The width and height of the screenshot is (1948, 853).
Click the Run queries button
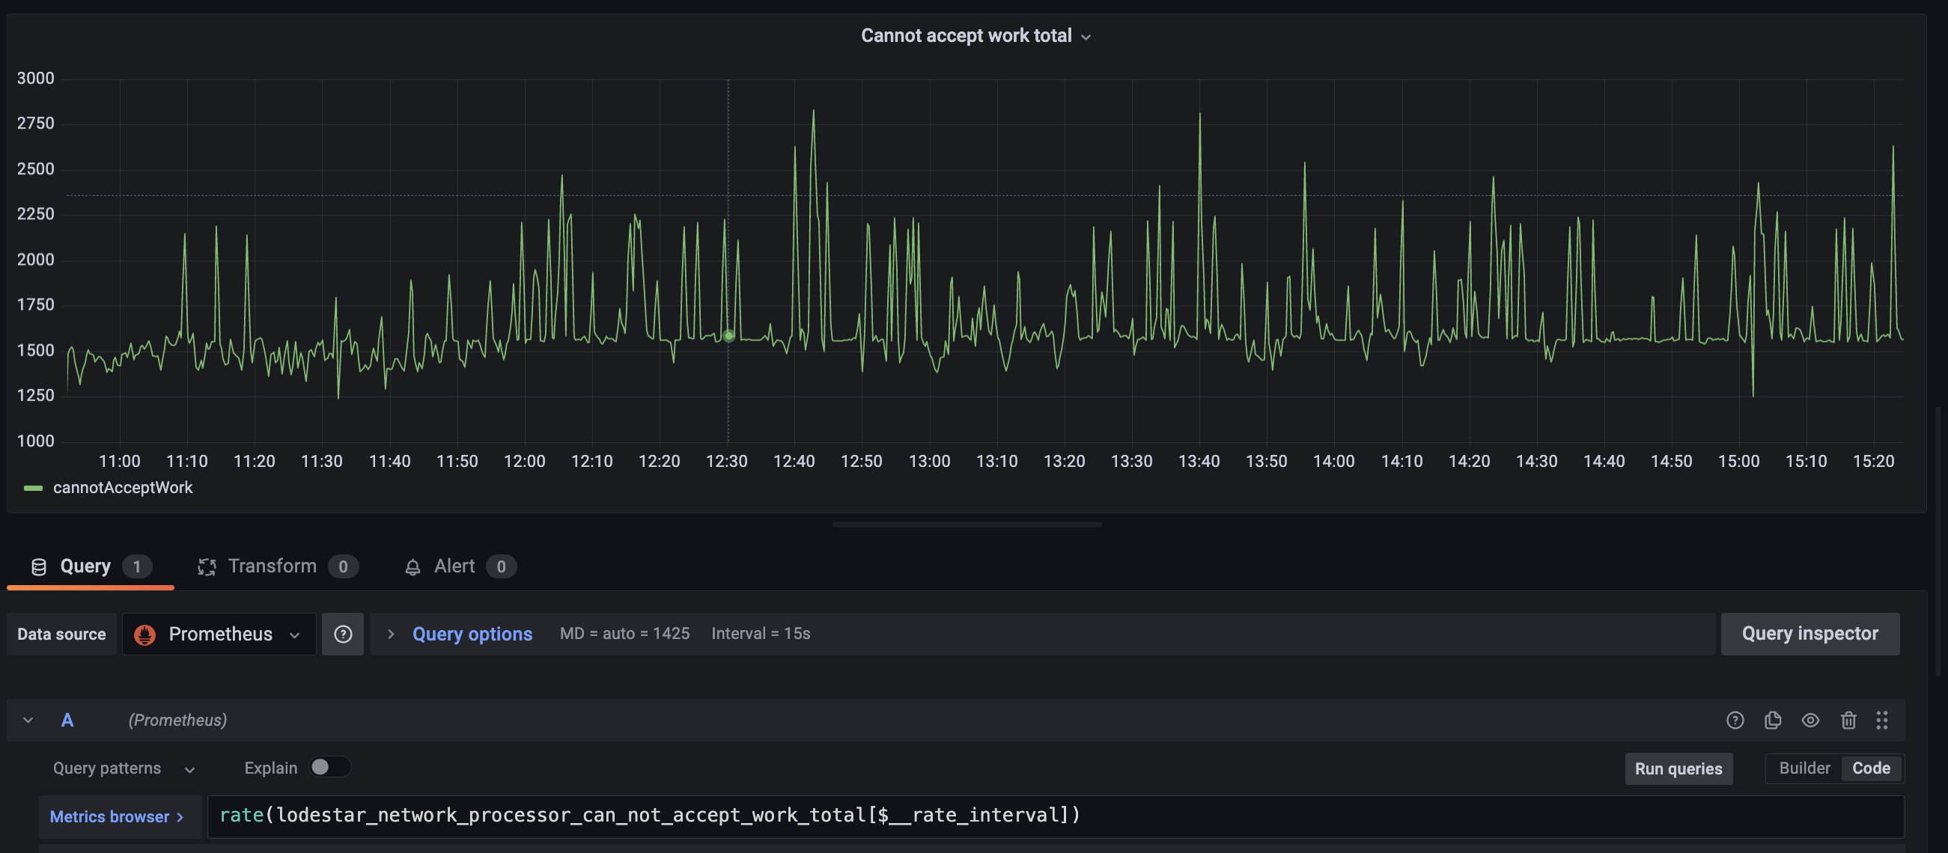1678,768
